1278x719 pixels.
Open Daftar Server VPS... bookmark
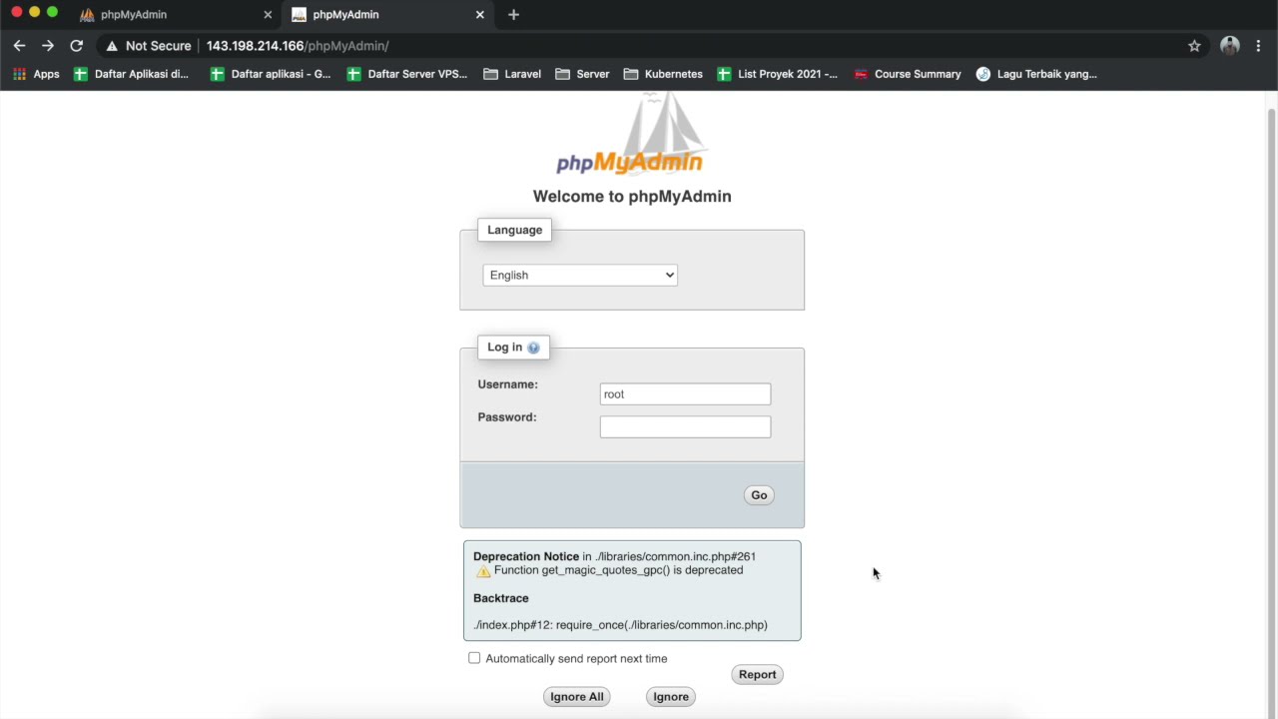(x=406, y=74)
